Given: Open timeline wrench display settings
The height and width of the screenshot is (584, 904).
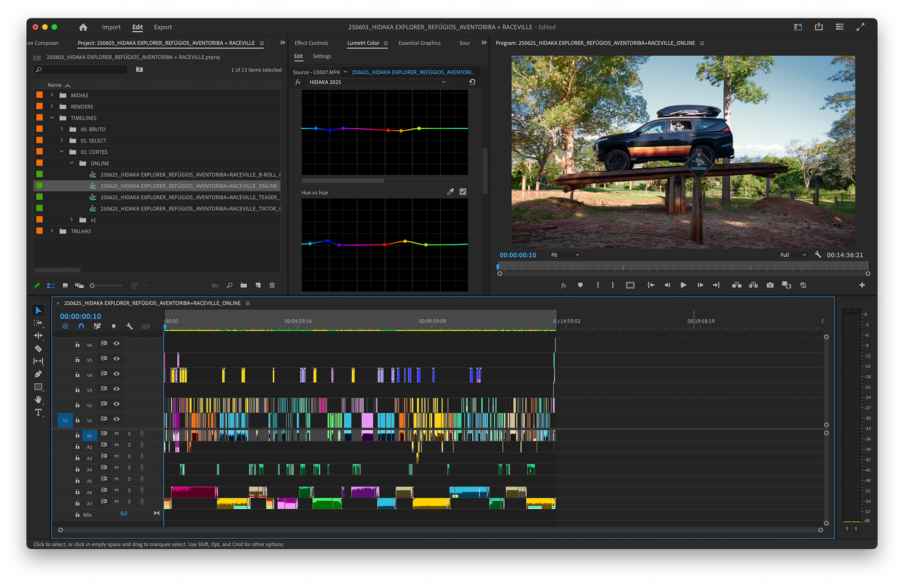Looking at the screenshot, I should (x=129, y=326).
